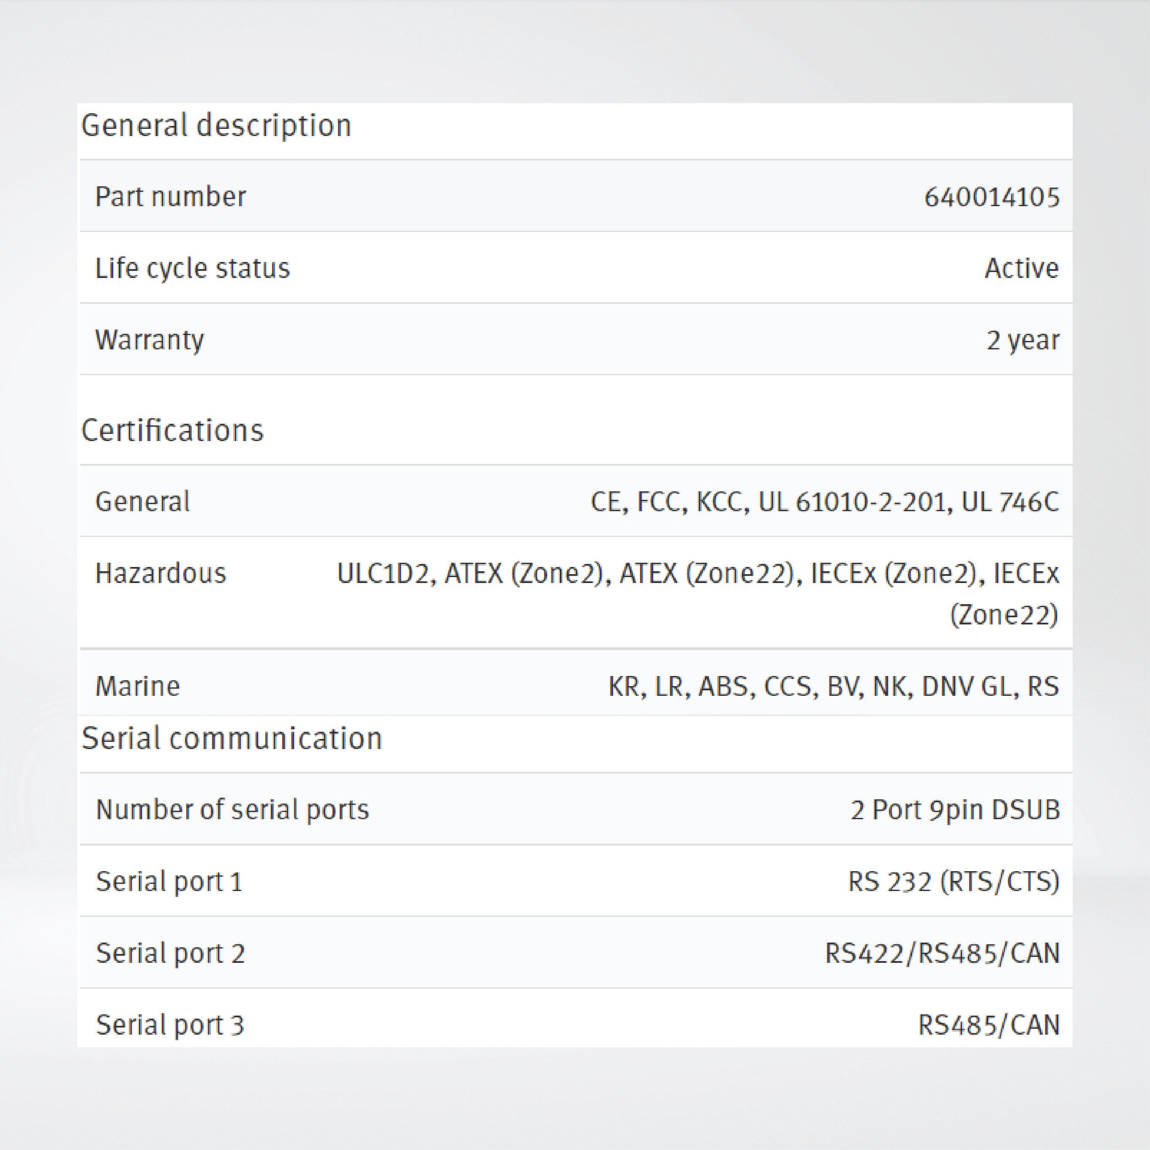The image size is (1150, 1150).
Task: Click the Warranty row label
Action: pyautogui.click(x=150, y=340)
